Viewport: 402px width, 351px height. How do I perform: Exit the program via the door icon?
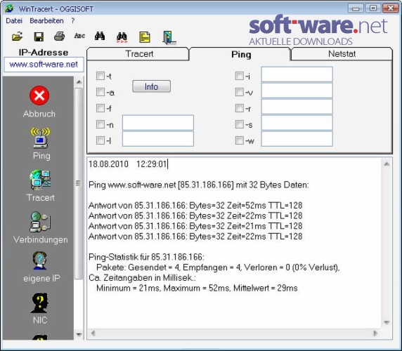169,38
